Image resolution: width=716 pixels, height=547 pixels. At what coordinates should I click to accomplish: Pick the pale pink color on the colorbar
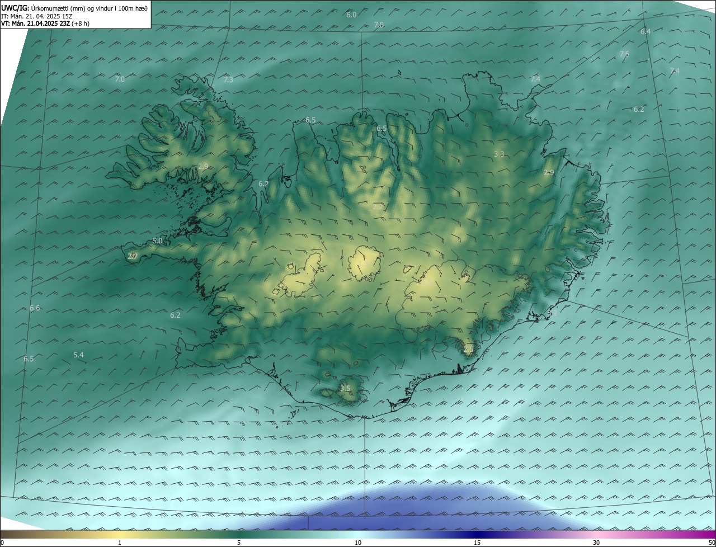[596, 535]
